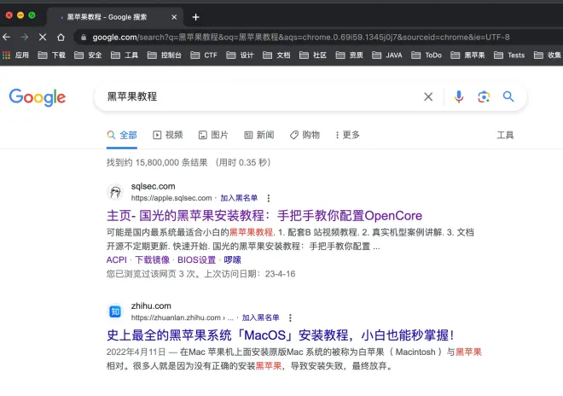This screenshot has width=563, height=396.
Task: Click the 您已浏览过该网页 3 次 visit note
Action: (x=200, y=274)
